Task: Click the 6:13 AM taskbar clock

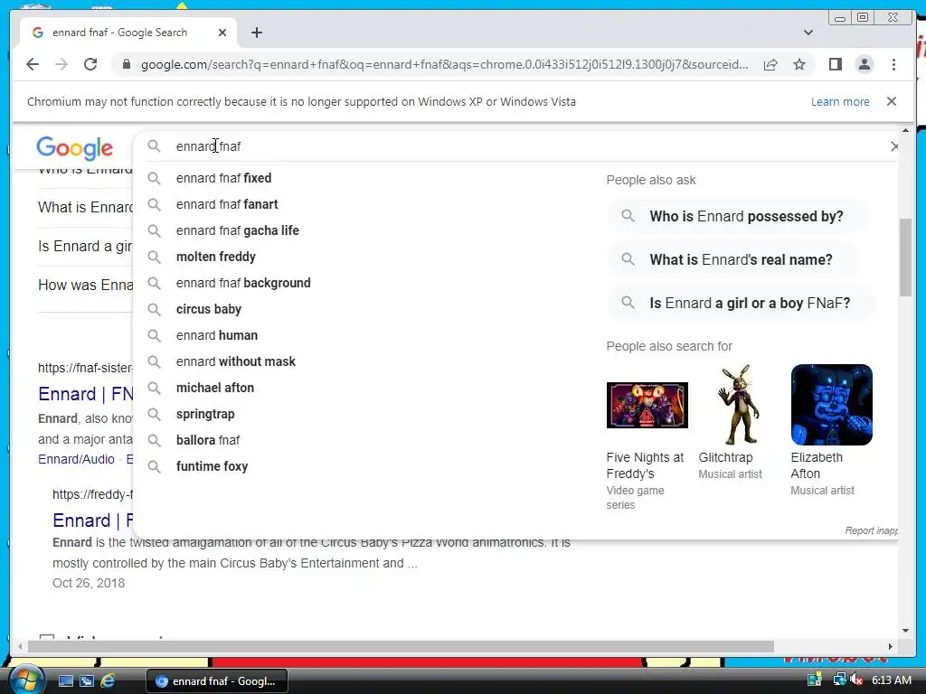Action: 891,680
